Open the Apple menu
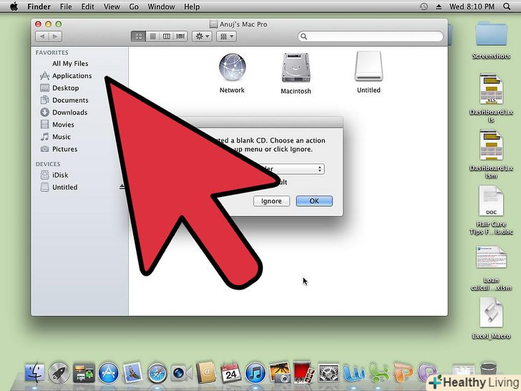 (14, 6)
